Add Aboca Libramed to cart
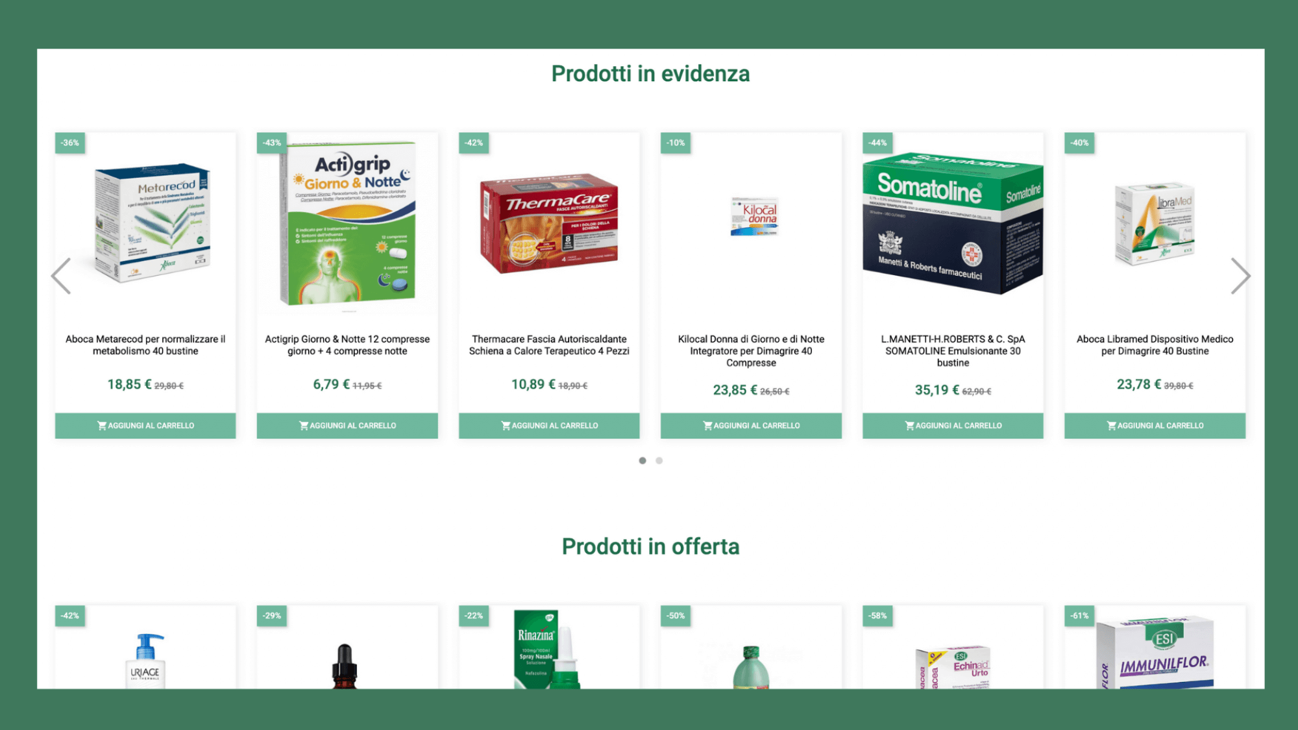 tap(1155, 426)
